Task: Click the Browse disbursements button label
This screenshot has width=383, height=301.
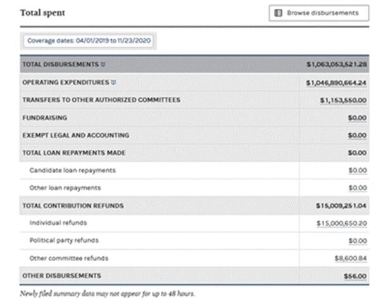Action: 322,13
